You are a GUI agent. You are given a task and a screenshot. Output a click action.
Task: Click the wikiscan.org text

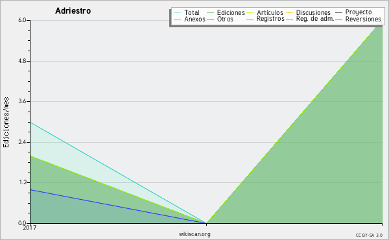(x=194, y=234)
